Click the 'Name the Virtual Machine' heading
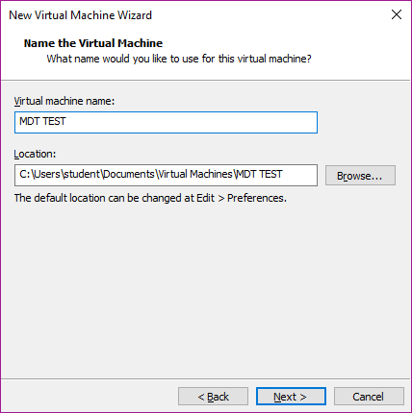 (x=93, y=43)
